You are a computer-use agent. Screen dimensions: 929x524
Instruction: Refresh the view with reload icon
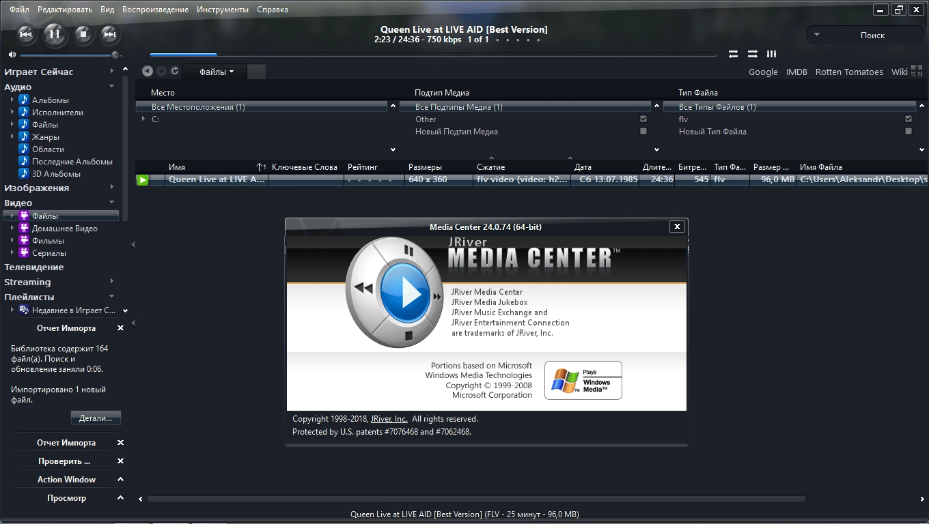175,71
